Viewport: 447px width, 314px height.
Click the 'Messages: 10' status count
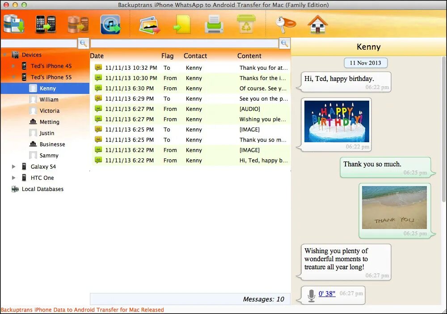263,299
